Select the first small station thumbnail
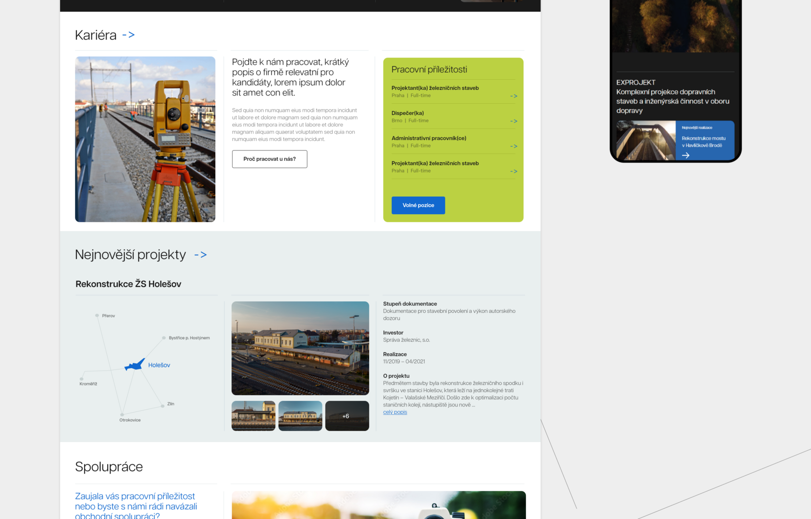The height and width of the screenshot is (519, 811). tap(253, 416)
